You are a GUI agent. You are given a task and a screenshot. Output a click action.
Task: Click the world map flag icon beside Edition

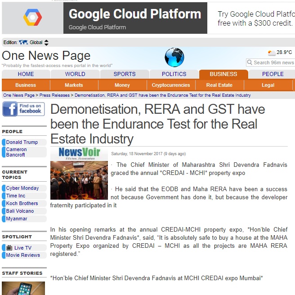(x=23, y=42)
